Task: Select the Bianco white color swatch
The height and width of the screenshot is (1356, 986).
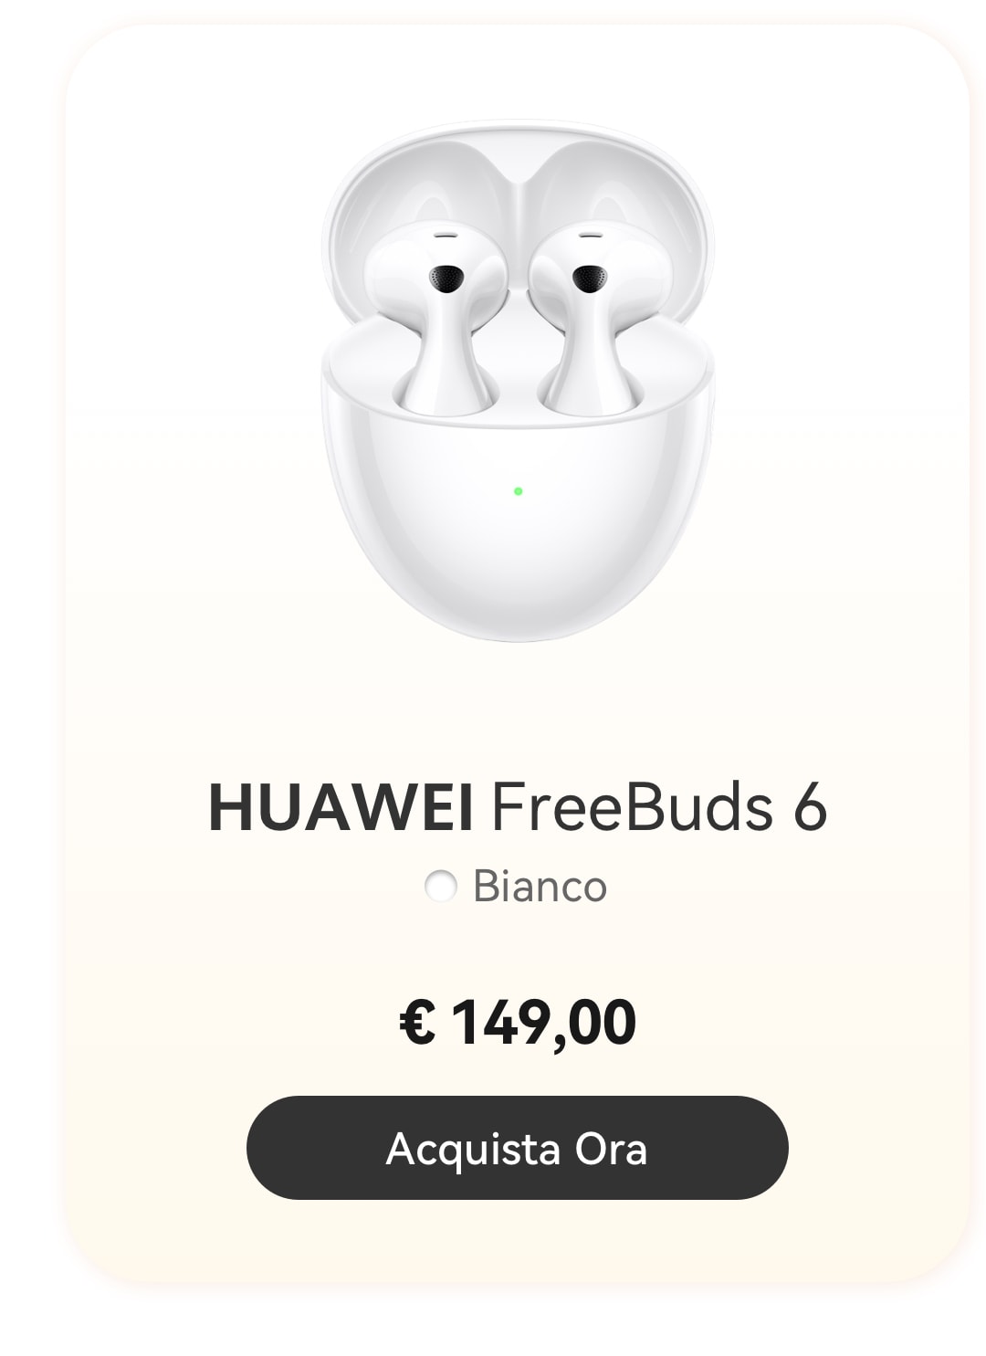Action: 441,886
